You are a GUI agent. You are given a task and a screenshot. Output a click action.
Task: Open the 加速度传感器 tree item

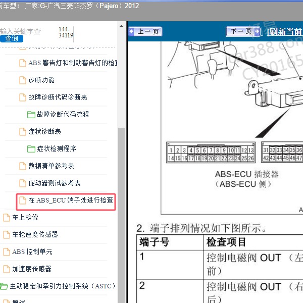pos(32,269)
